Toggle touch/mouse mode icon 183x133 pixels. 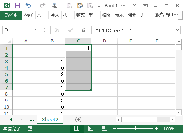(x=54, y=5)
